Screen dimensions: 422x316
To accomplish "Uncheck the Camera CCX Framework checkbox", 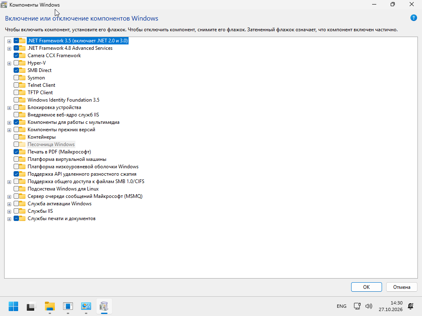I will pyautogui.click(x=16, y=56).
